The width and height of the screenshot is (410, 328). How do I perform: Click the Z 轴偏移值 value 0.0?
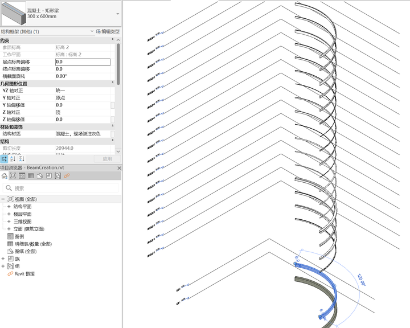59,120
